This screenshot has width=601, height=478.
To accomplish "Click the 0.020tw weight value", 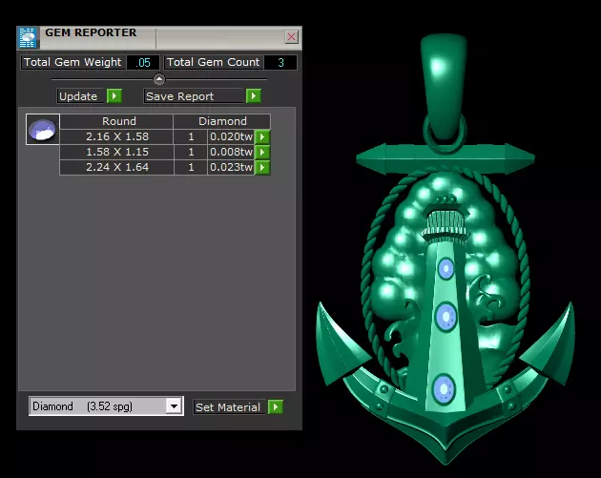I will (x=231, y=136).
